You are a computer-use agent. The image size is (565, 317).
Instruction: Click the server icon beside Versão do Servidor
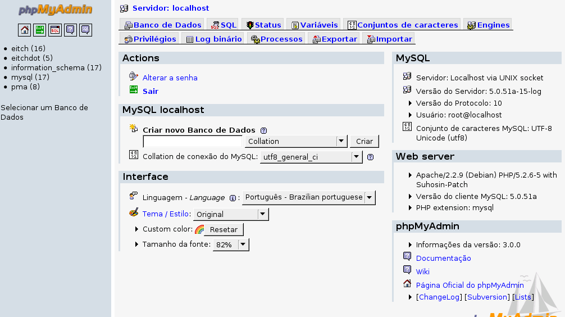click(x=407, y=89)
